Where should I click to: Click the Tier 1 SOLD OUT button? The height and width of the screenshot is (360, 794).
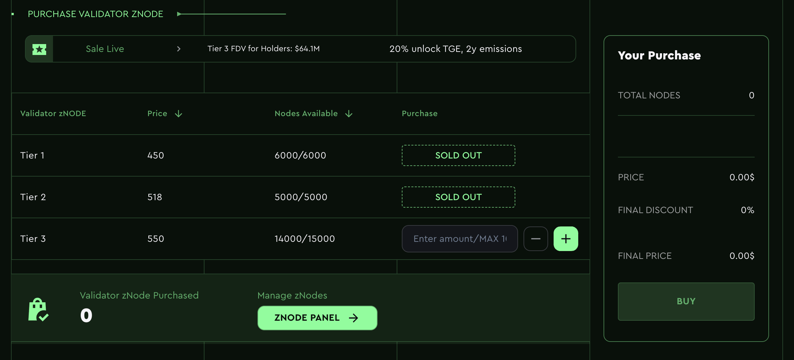[x=458, y=155]
